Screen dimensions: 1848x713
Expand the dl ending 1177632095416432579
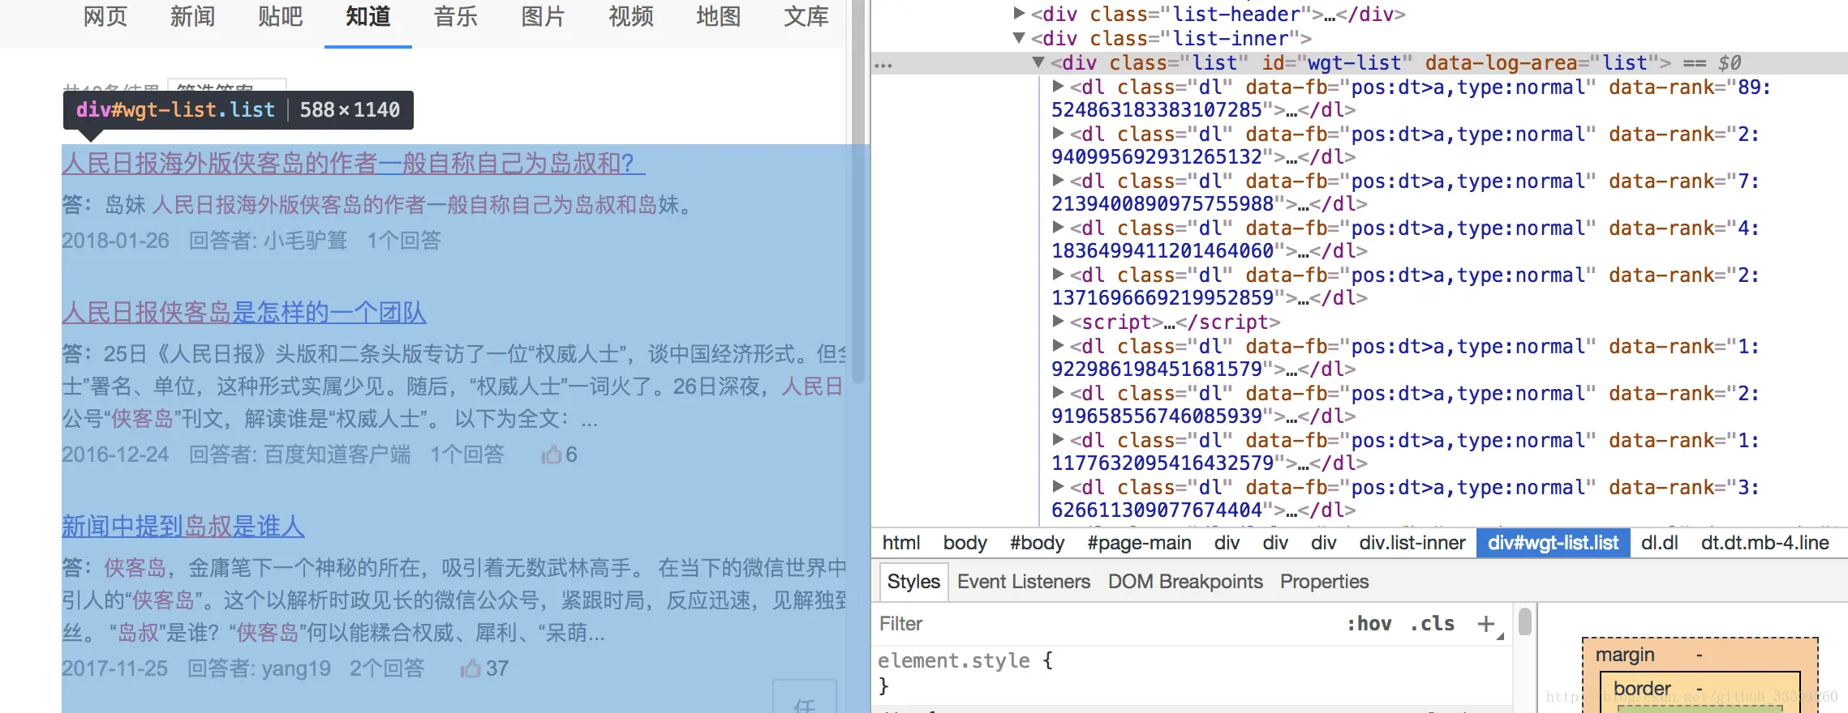click(x=1058, y=439)
